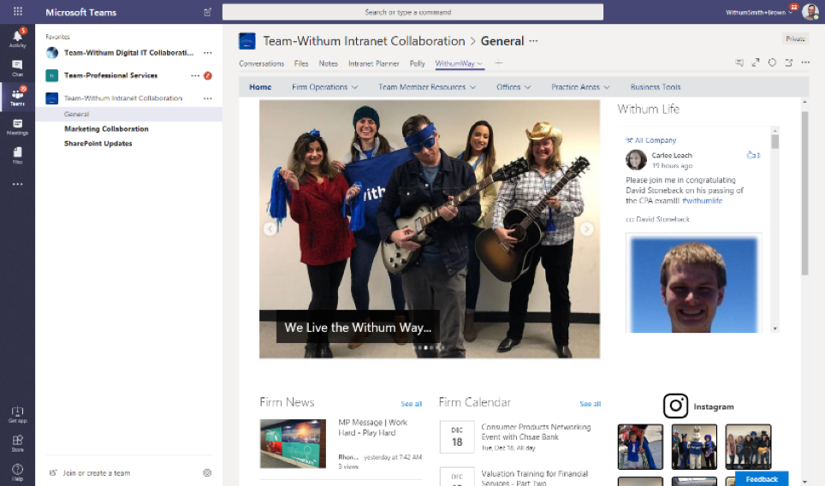Click the Get app icon
This screenshot has height=486, width=825.
(17, 414)
